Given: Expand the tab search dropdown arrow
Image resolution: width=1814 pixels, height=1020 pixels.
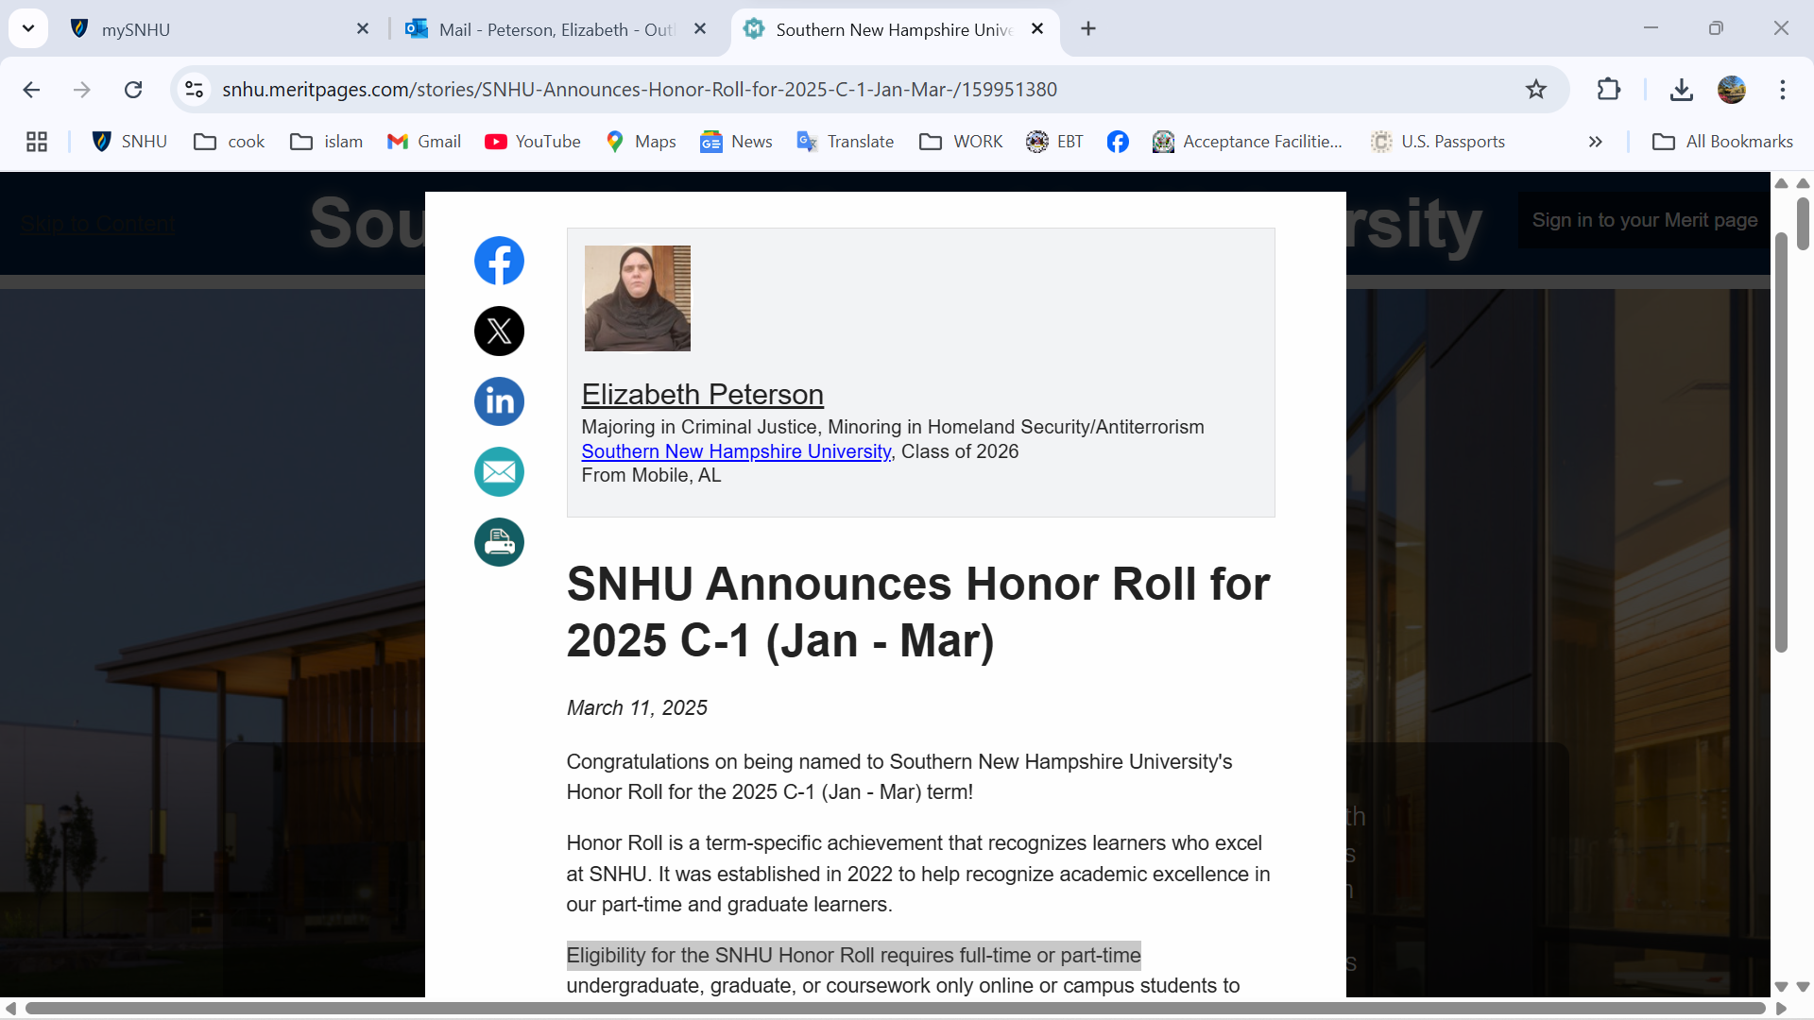Looking at the screenshot, I should [28, 28].
